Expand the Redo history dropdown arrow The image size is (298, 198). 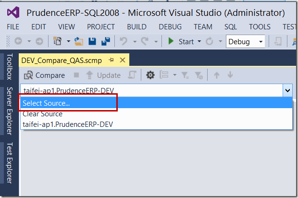point(156,41)
